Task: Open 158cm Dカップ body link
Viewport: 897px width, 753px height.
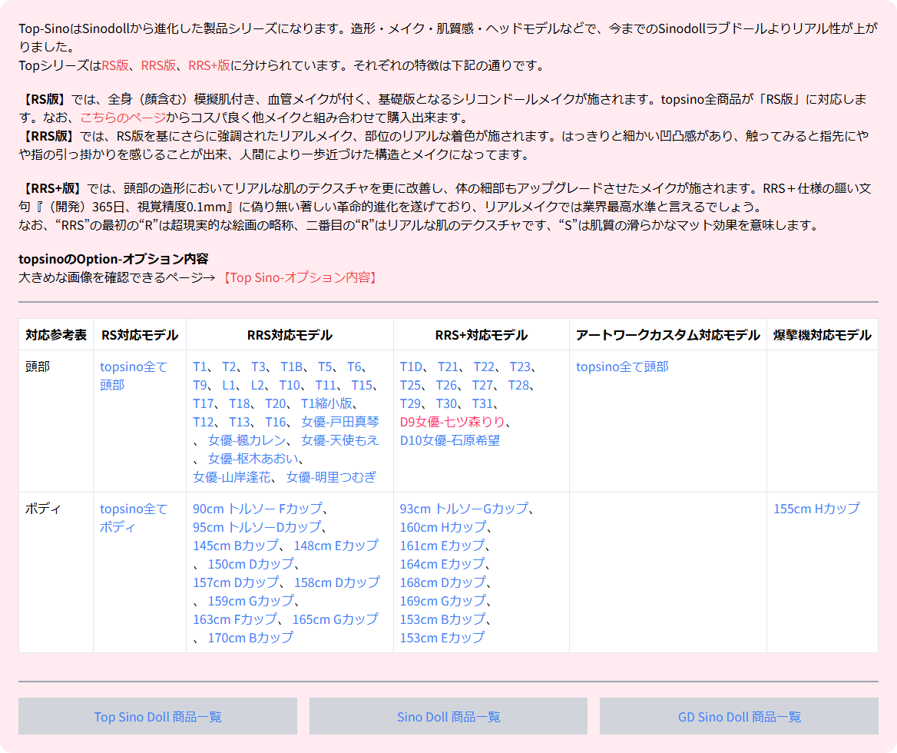Action: tap(337, 582)
